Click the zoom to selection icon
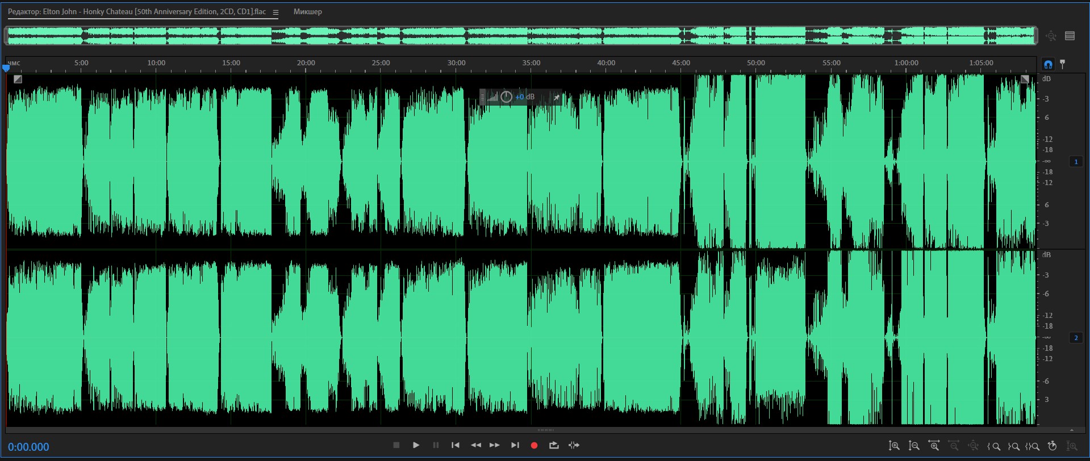This screenshot has height=461, width=1090. tap(1032, 446)
